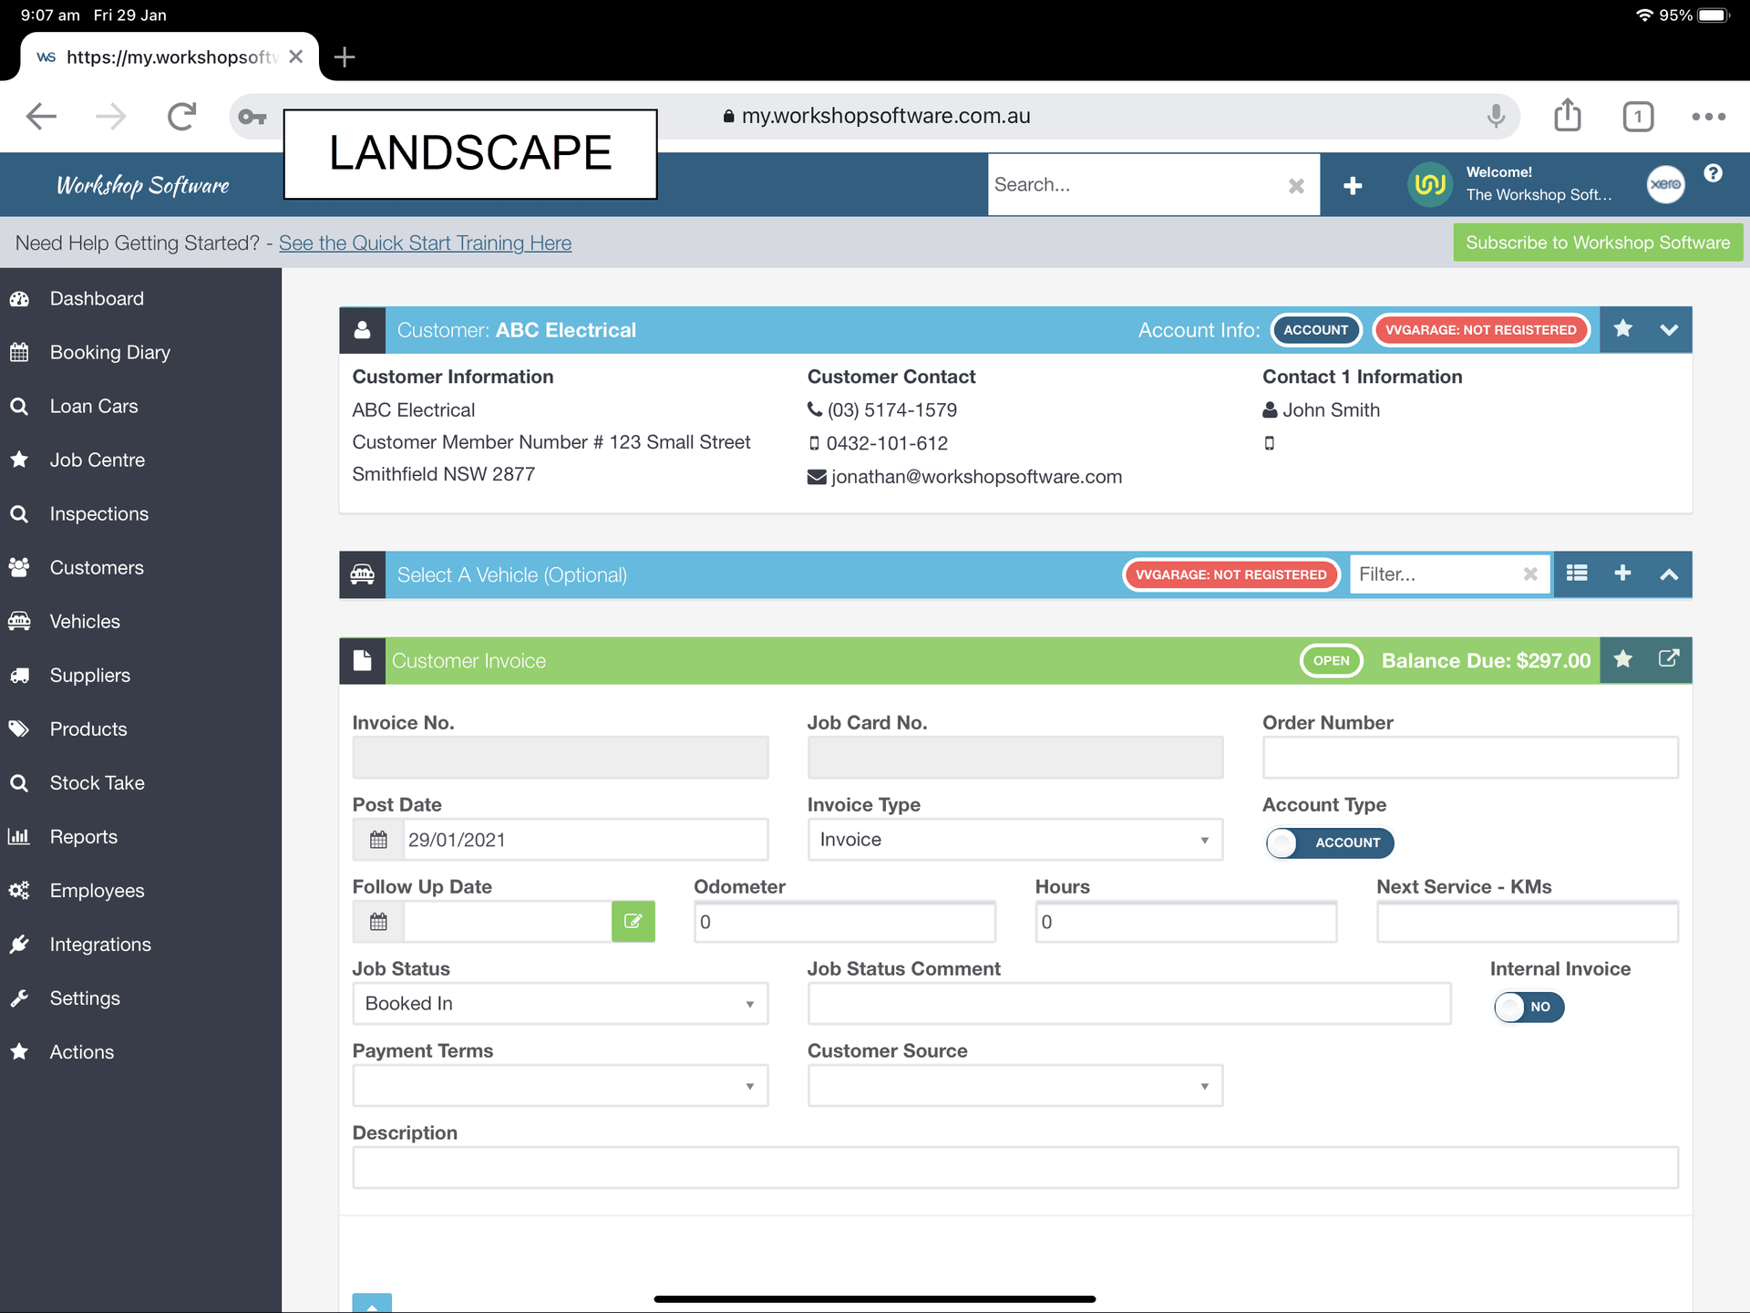Click the OPEN invoice status badge
1750x1313 pixels.
(1332, 661)
